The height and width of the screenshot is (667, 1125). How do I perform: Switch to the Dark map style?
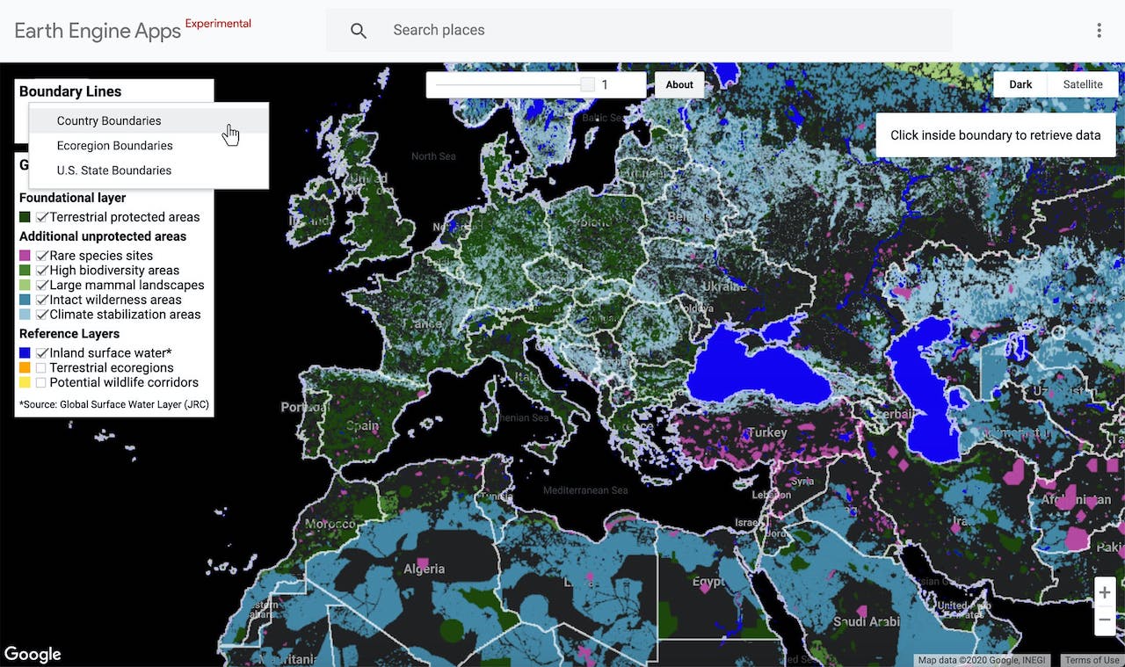coord(1020,83)
